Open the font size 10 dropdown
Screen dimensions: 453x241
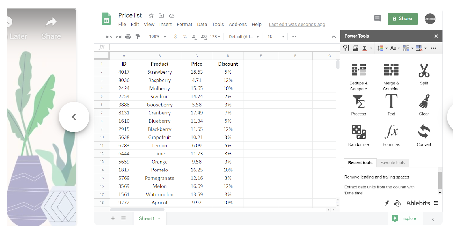[276, 36]
